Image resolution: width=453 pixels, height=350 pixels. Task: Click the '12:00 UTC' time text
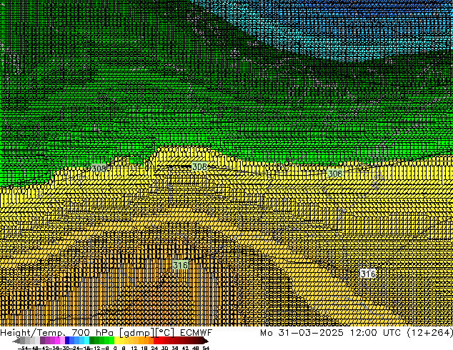[x=375, y=332]
